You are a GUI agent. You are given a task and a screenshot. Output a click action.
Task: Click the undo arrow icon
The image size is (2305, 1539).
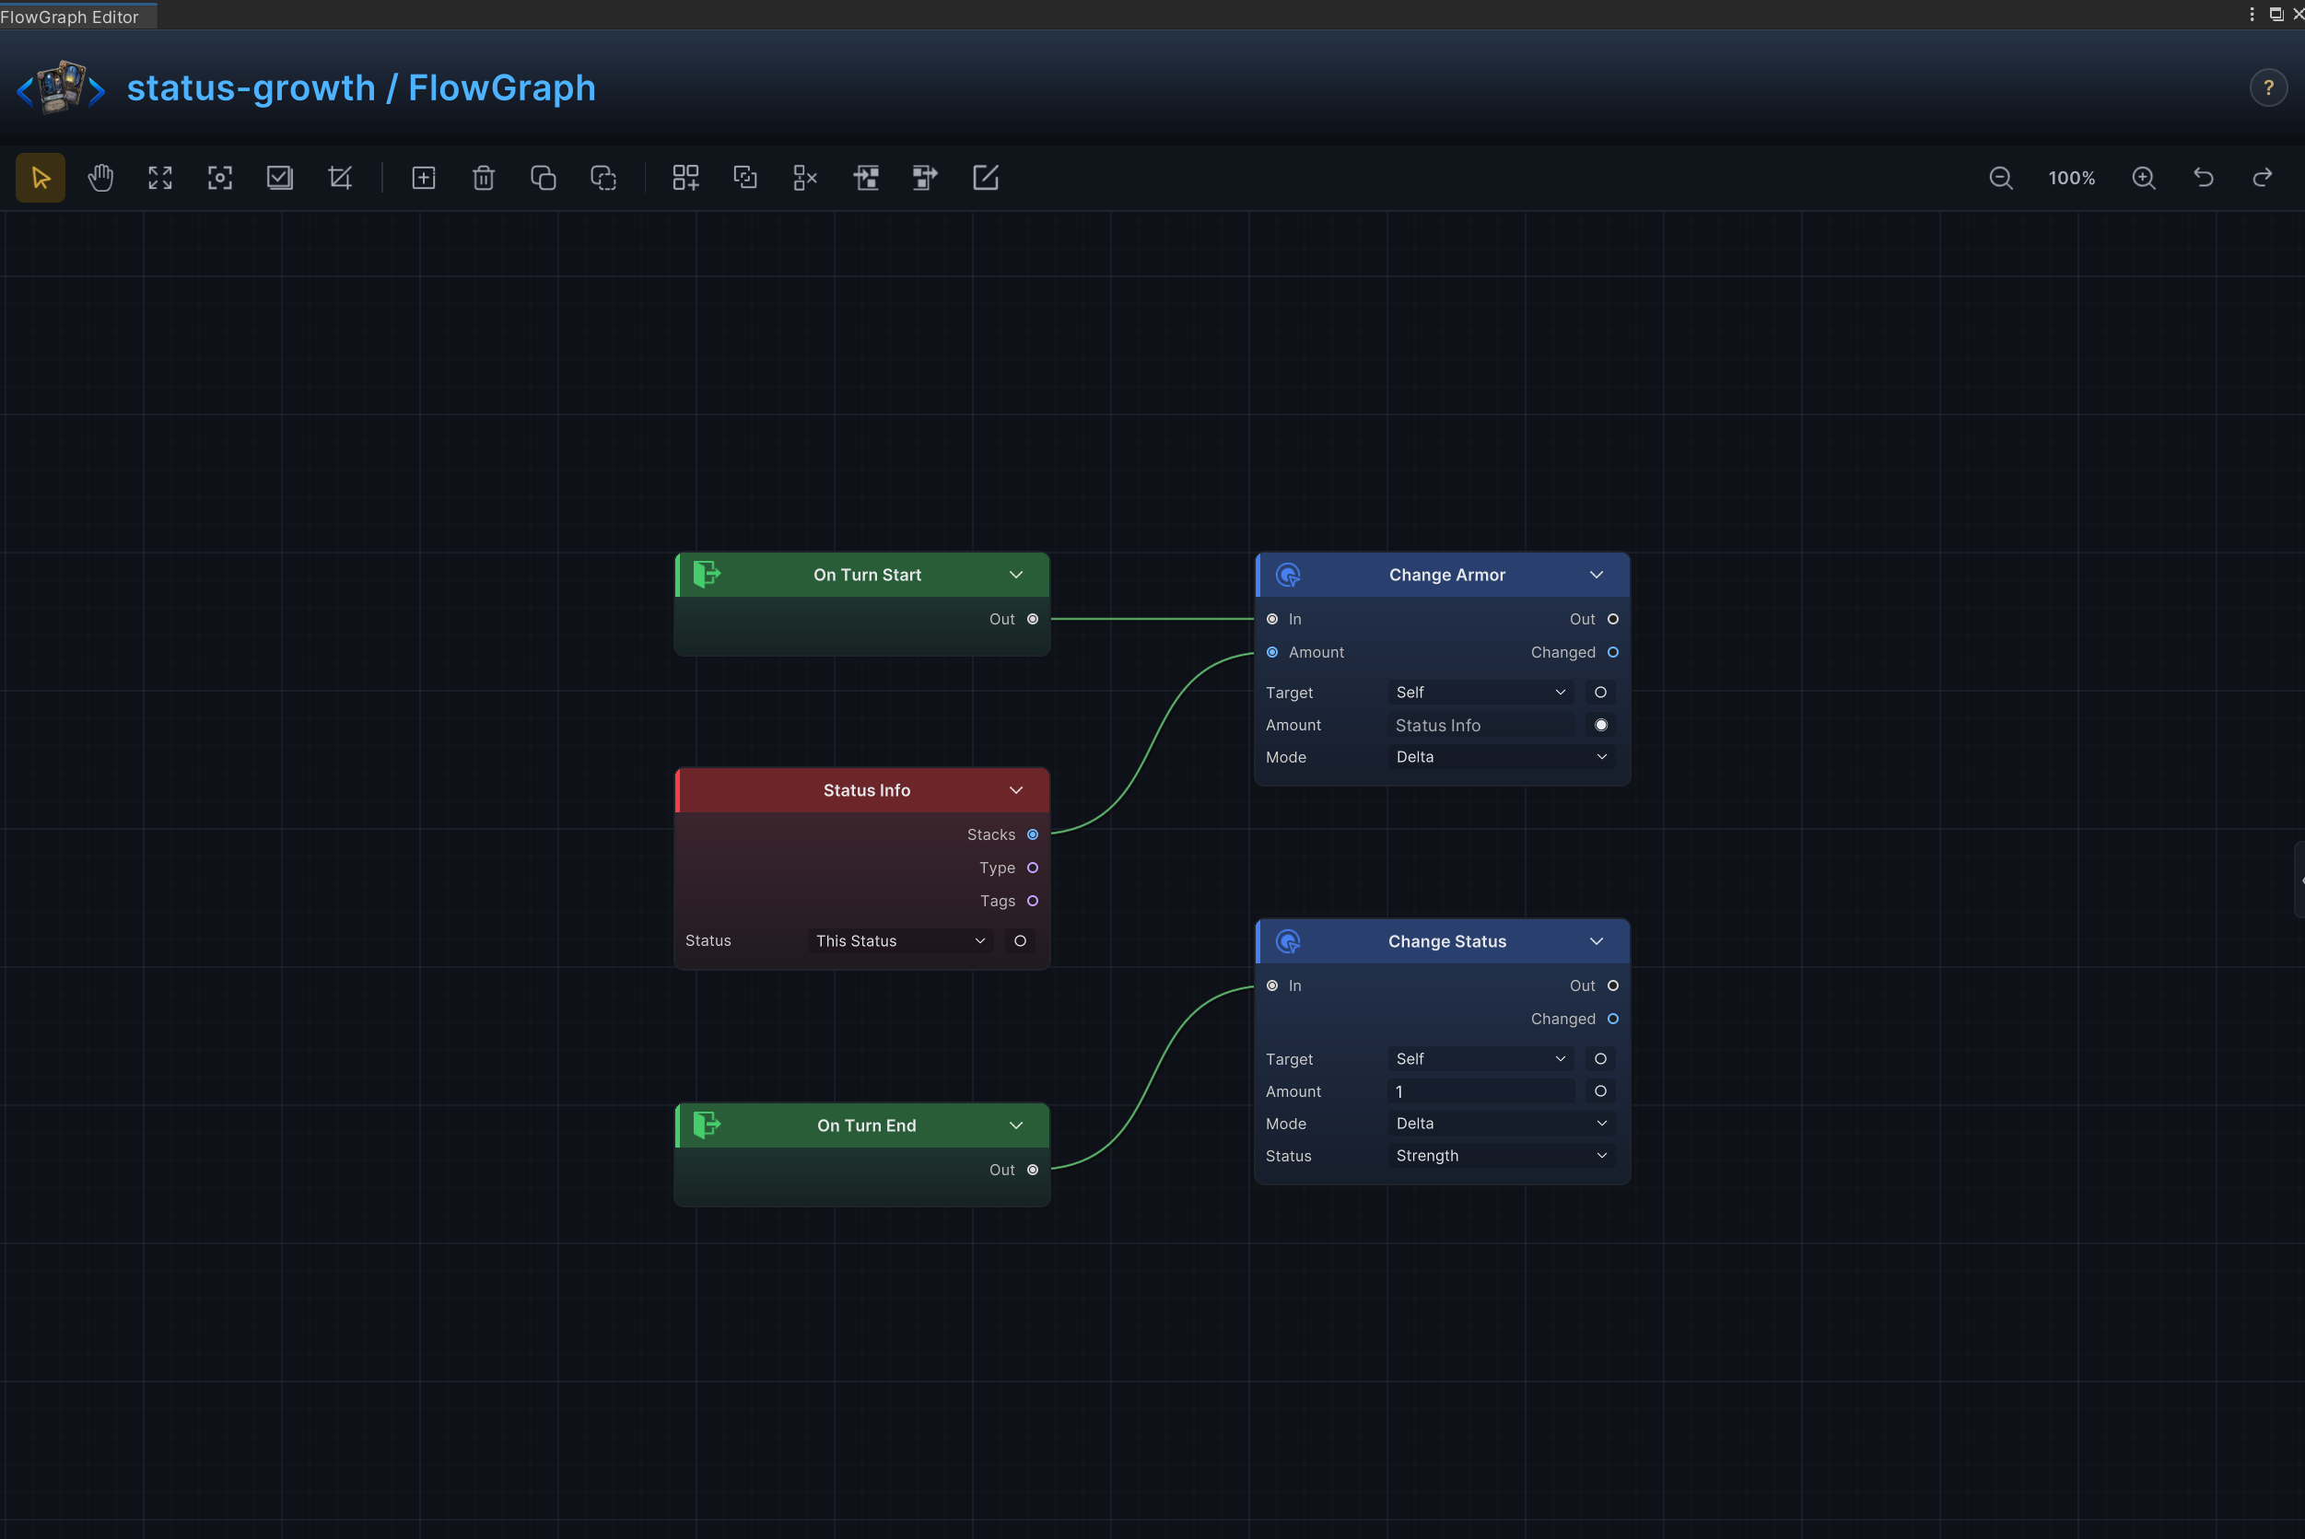[x=2203, y=178]
